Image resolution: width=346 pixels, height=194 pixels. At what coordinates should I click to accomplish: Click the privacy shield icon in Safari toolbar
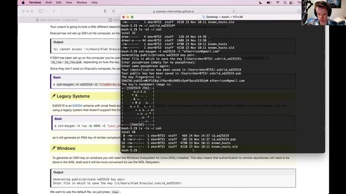[105, 11]
